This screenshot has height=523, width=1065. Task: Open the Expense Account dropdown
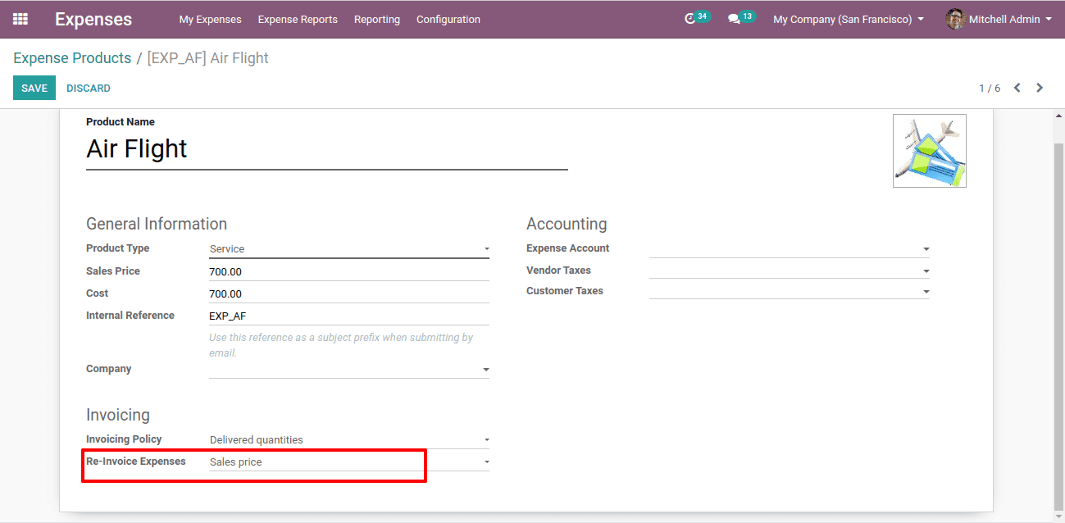tap(790, 248)
